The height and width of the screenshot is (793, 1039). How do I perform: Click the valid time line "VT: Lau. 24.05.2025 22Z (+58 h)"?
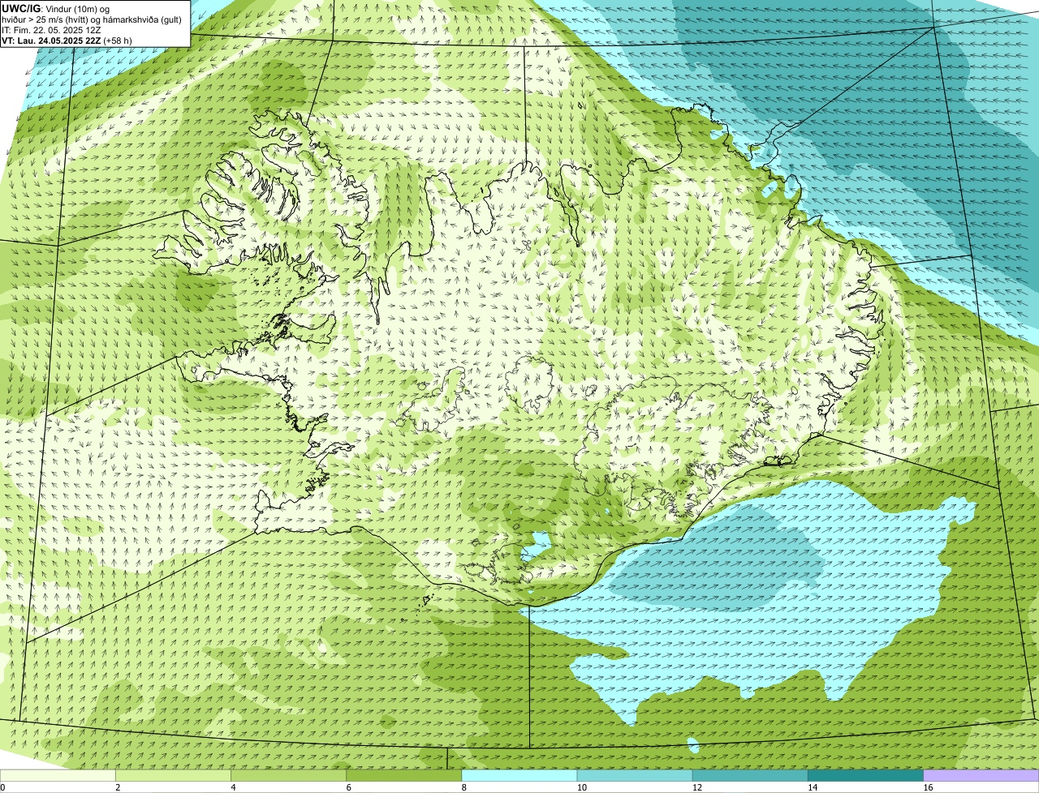[67, 41]
